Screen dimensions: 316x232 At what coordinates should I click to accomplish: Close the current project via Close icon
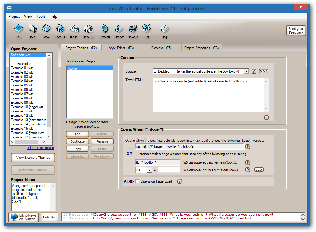[74, 31]
